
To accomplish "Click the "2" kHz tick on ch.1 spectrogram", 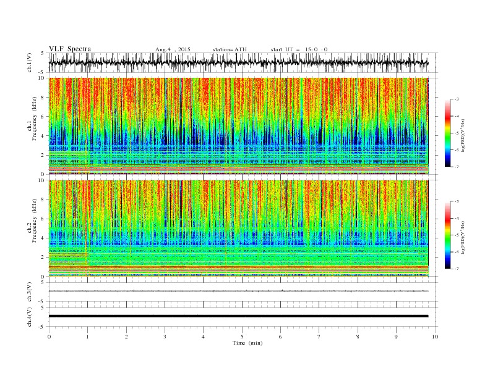I will (x=43, y=155).
